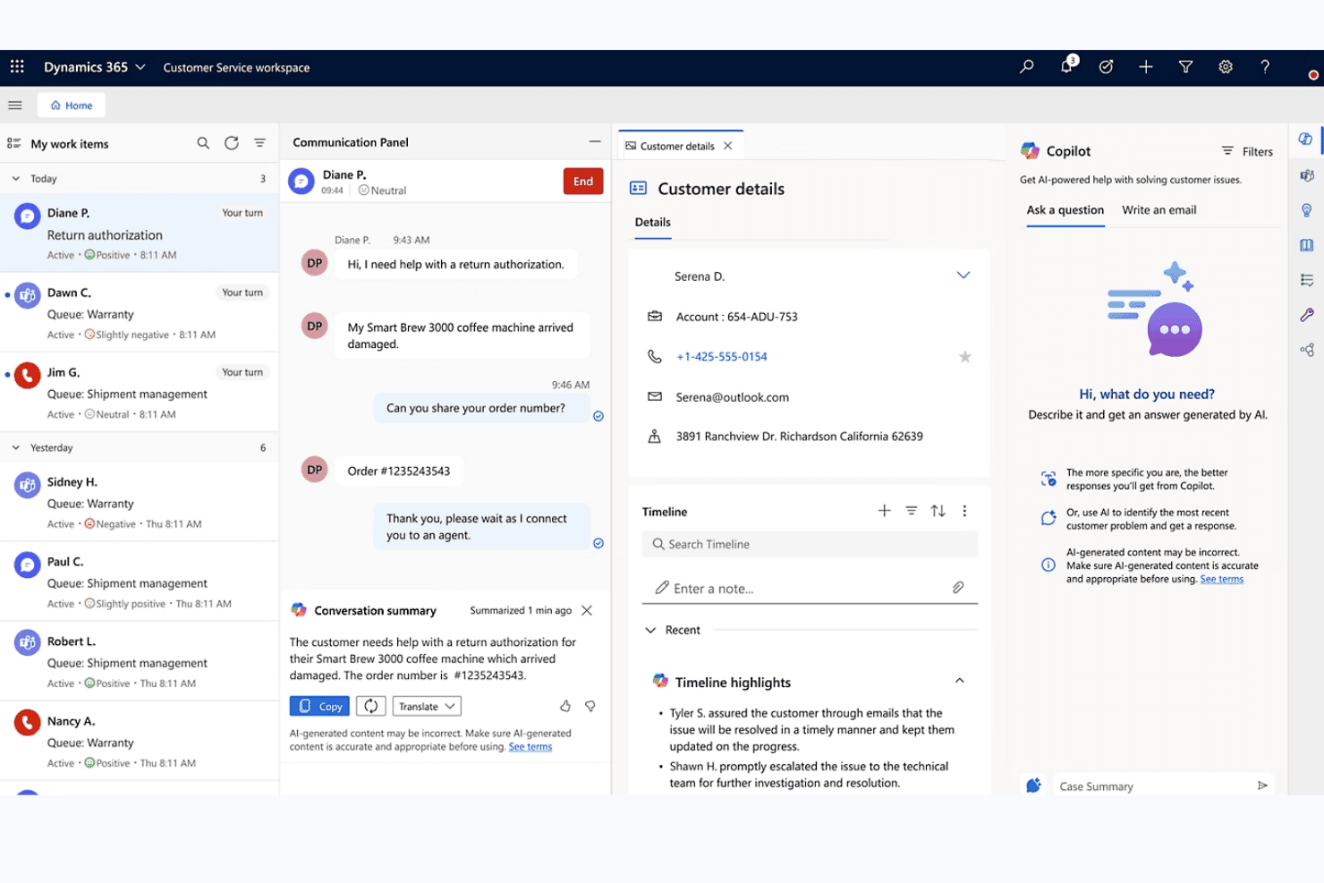Open the notifications bell

pyautogui.click(x=1067, y=66)
